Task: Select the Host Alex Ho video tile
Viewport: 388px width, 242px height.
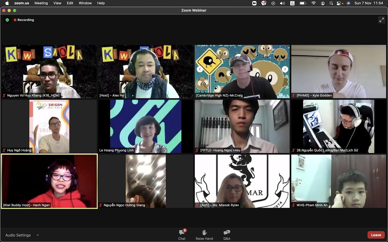Action: (x=146, y=71)
